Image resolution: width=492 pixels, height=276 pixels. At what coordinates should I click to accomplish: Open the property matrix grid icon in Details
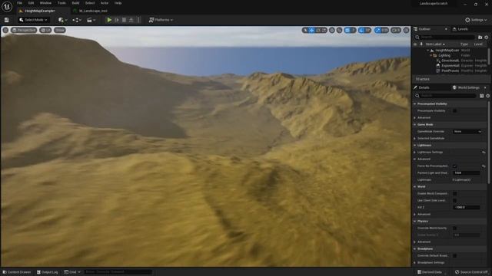coord(482,96)
